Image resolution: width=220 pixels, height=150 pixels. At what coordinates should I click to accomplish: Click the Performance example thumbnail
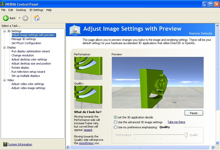point(88,68)
